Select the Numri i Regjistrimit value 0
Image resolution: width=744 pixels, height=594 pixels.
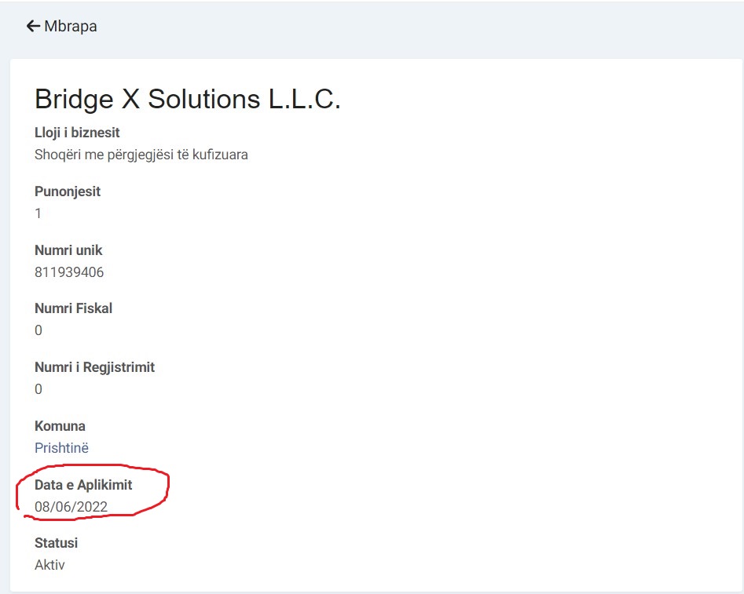coord(38,389)
